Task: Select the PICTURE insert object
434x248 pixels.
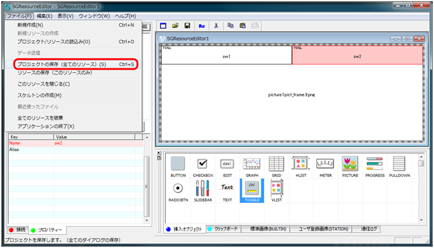Action: click(350, 166)
